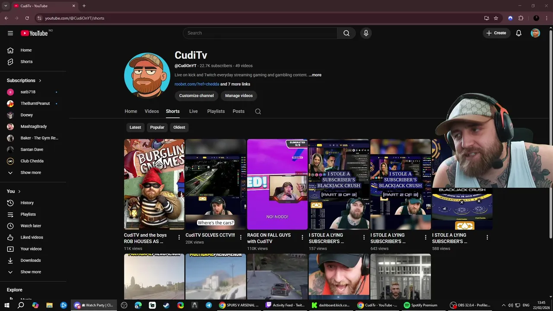The height and width of the screenshot is (311, 553).
Task: Open options for CudiTV and the boys short
Action: tap(179, 237)
